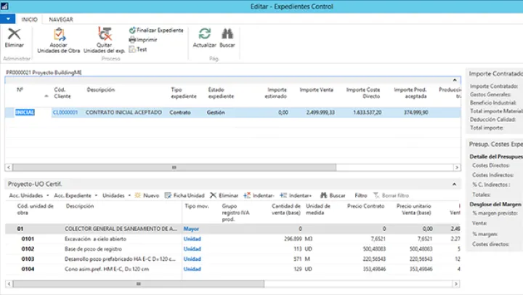The image size is (523, 295).
Task: Collapse the Importe Contratado panel
Action: (x=494, y=73)
